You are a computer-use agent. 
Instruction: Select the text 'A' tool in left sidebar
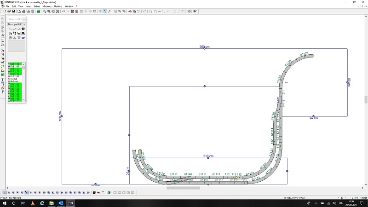[3, 50]
